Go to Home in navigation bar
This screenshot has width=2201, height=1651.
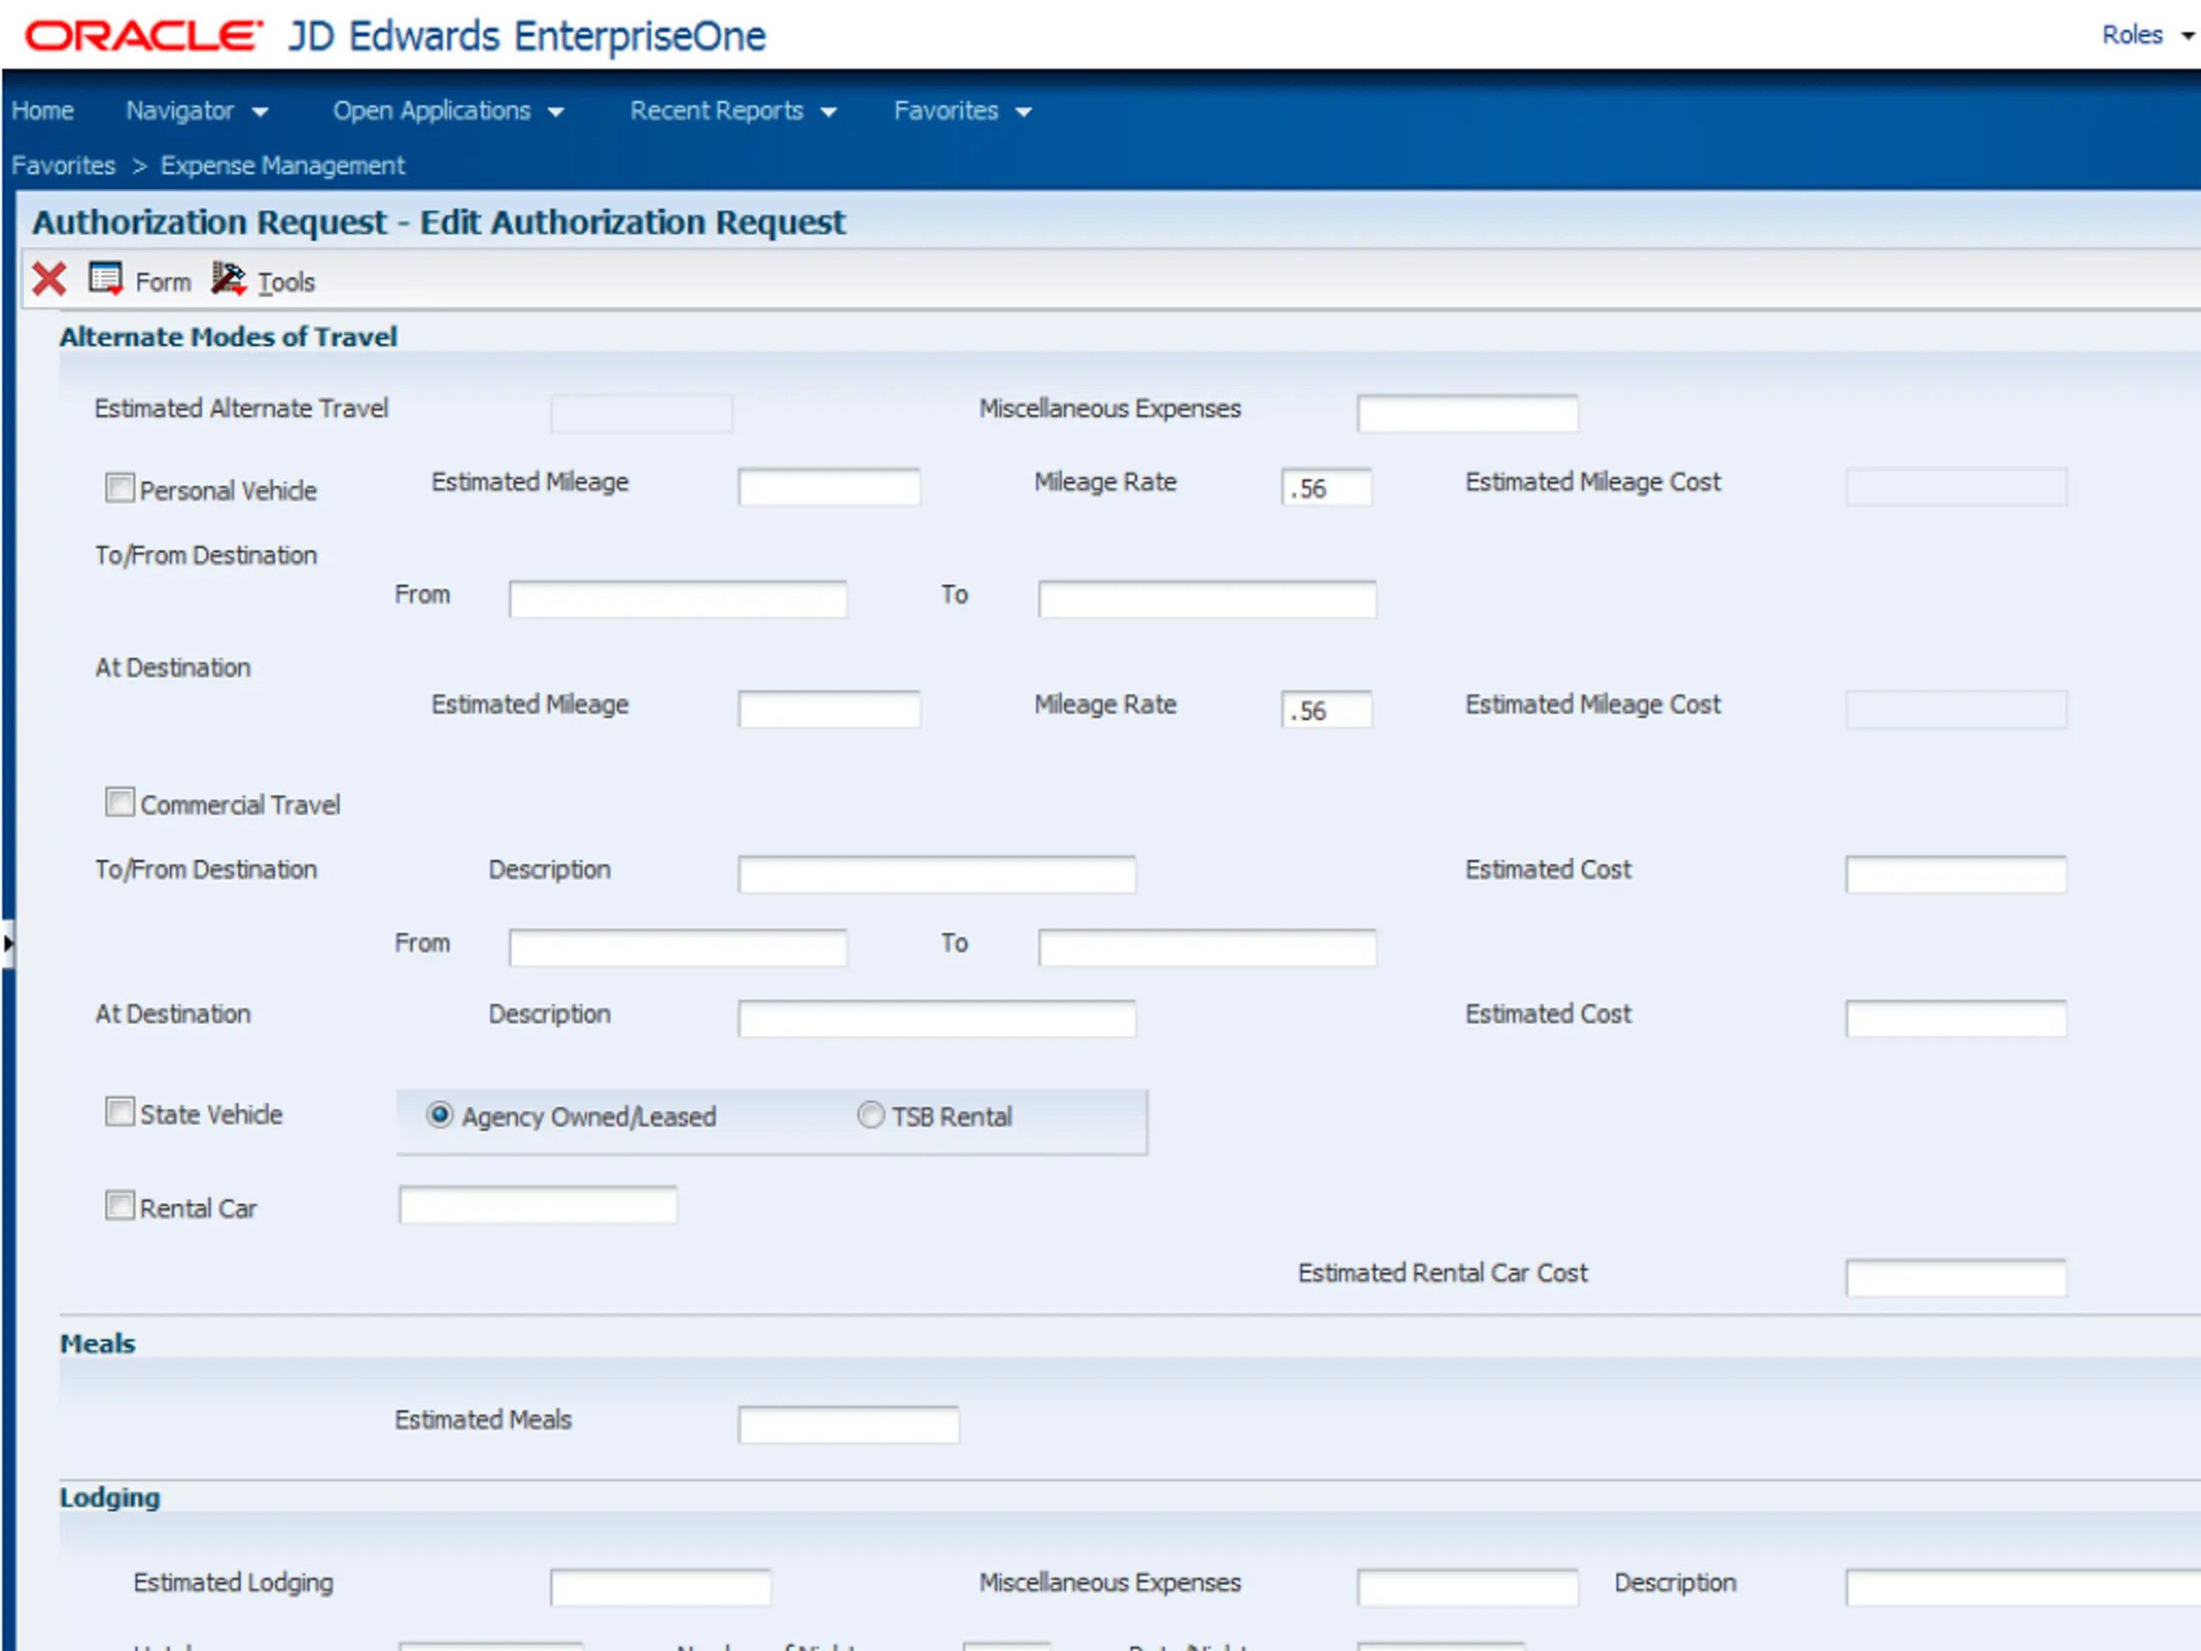43,110
